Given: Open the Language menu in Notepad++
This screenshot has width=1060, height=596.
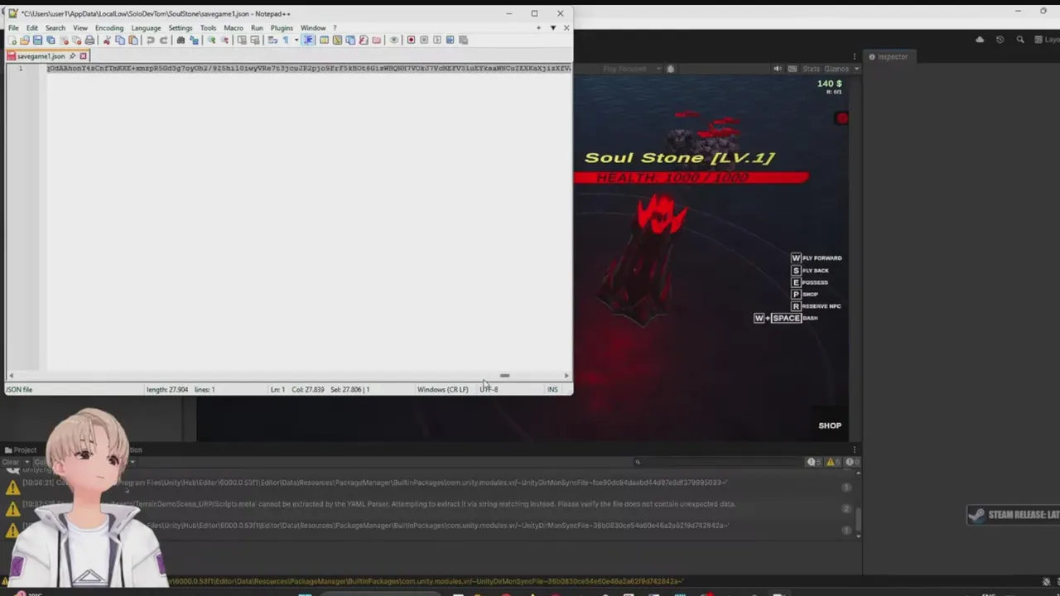Looking at the screenshot, I should pyautogui.click(x=146, y=28).
